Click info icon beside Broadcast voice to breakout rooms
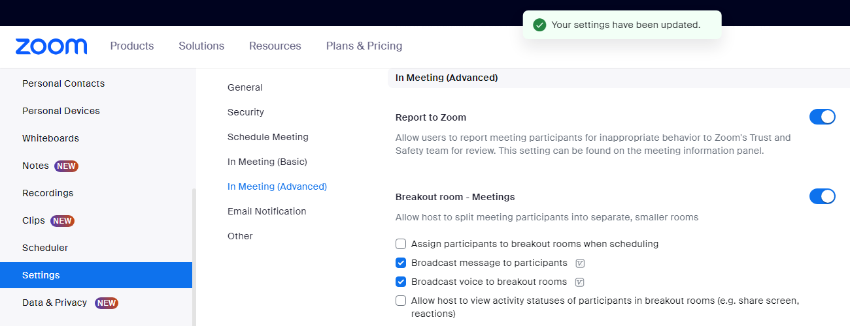Image resolution: width=850 pixels, height=326 pixels. (x=579, y=282)
